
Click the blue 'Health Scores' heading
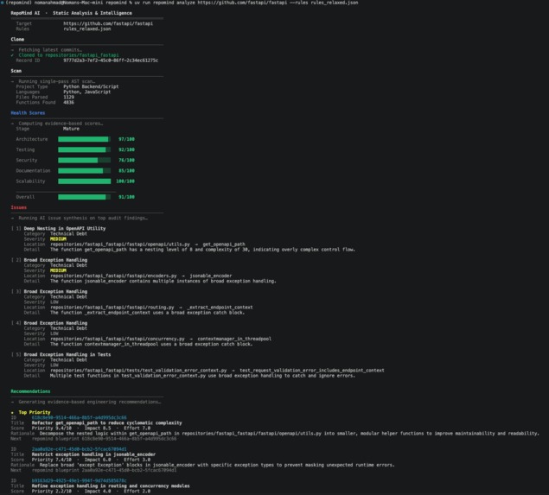[x=28, y=112]
